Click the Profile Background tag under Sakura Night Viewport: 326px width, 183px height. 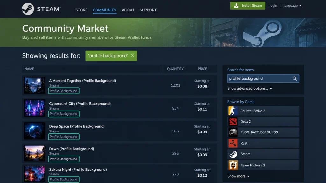coord(64,180)
